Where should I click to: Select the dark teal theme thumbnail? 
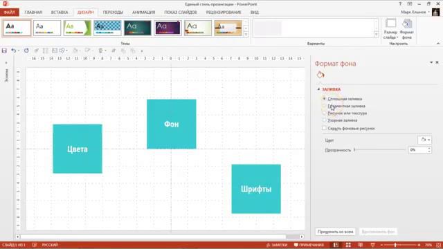coord(138,28)
